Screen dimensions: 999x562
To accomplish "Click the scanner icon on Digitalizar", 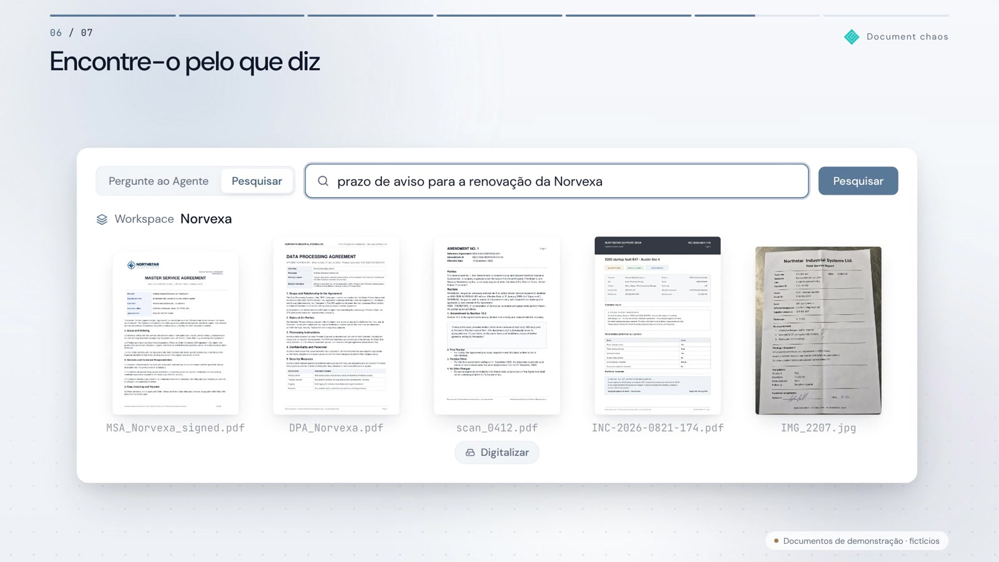I will [470, 453].
